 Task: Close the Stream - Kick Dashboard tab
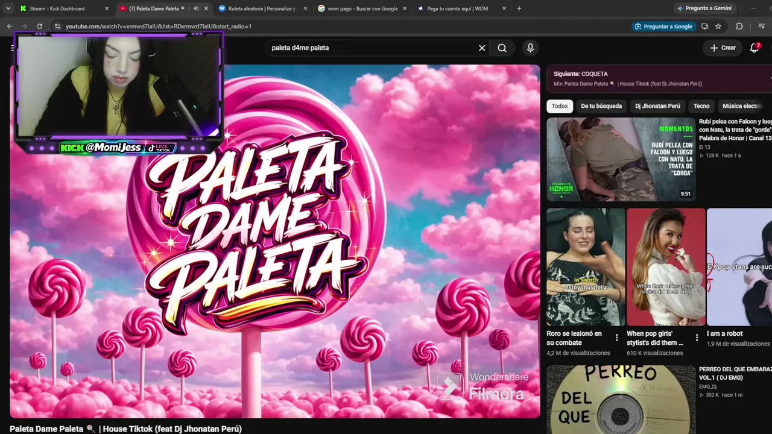(x=107, y=8)
